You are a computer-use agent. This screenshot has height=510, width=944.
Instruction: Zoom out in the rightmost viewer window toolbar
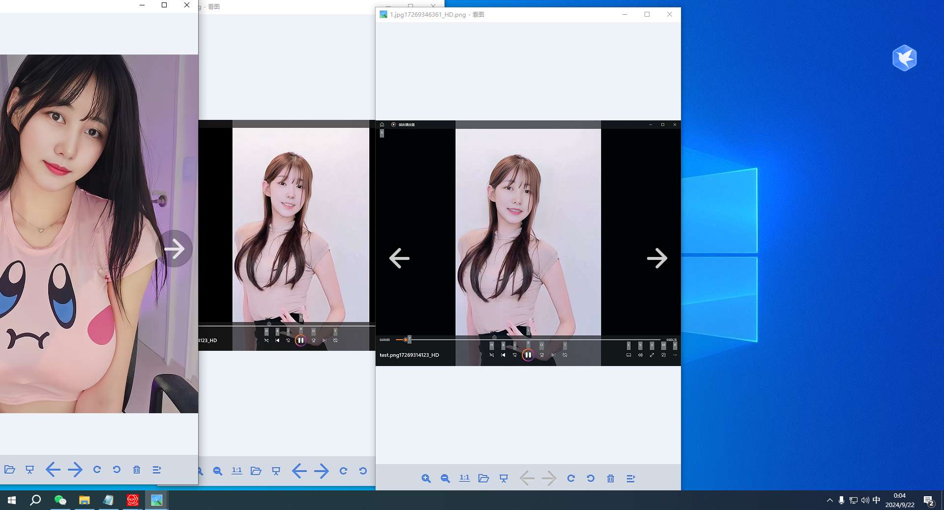tap(445, 478)
